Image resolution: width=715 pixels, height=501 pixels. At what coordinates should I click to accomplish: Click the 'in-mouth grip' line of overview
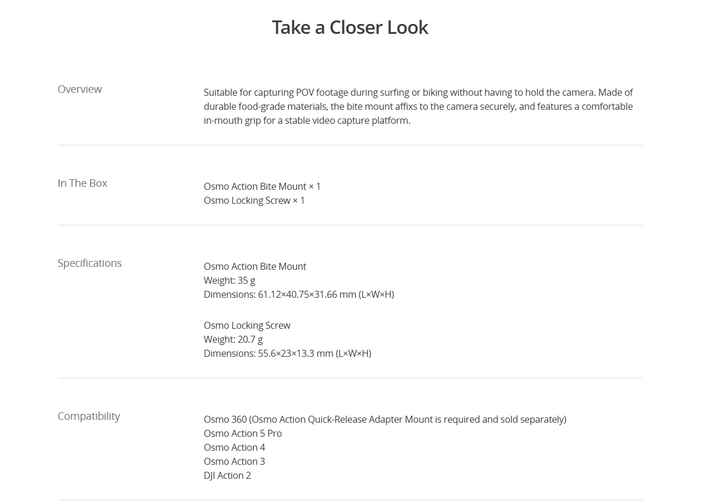(307, 120)
